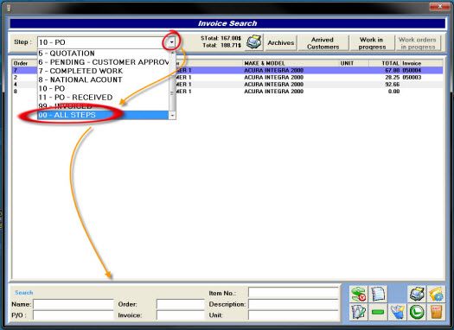The width and height of the screenshot is (454, 330).
Task: Focus the Unit search field
Action: coord(293,315)
